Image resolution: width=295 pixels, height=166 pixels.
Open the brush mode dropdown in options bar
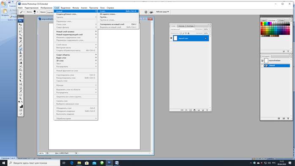(50, 12)
